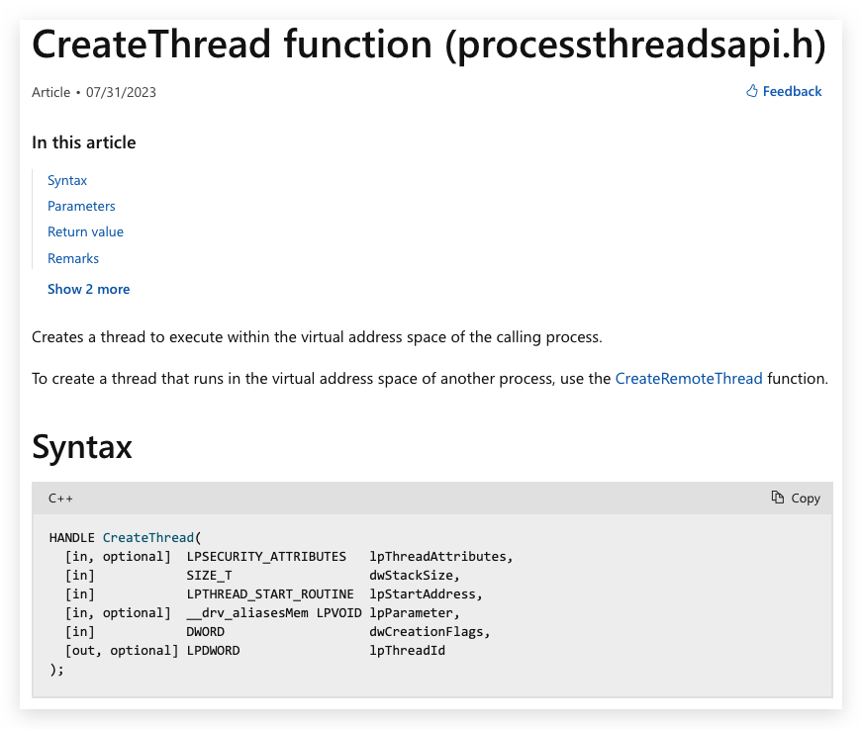This screenshot has width=862, height=729.
Task: Click the SIZE_T type in code
Action: coord(209,575)
